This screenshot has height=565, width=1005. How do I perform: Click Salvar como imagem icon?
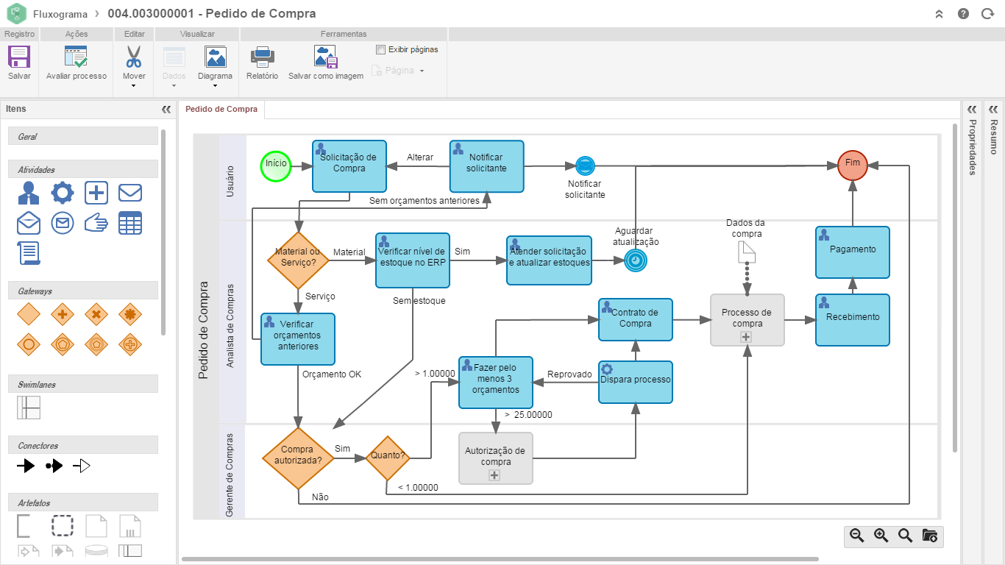325,57
